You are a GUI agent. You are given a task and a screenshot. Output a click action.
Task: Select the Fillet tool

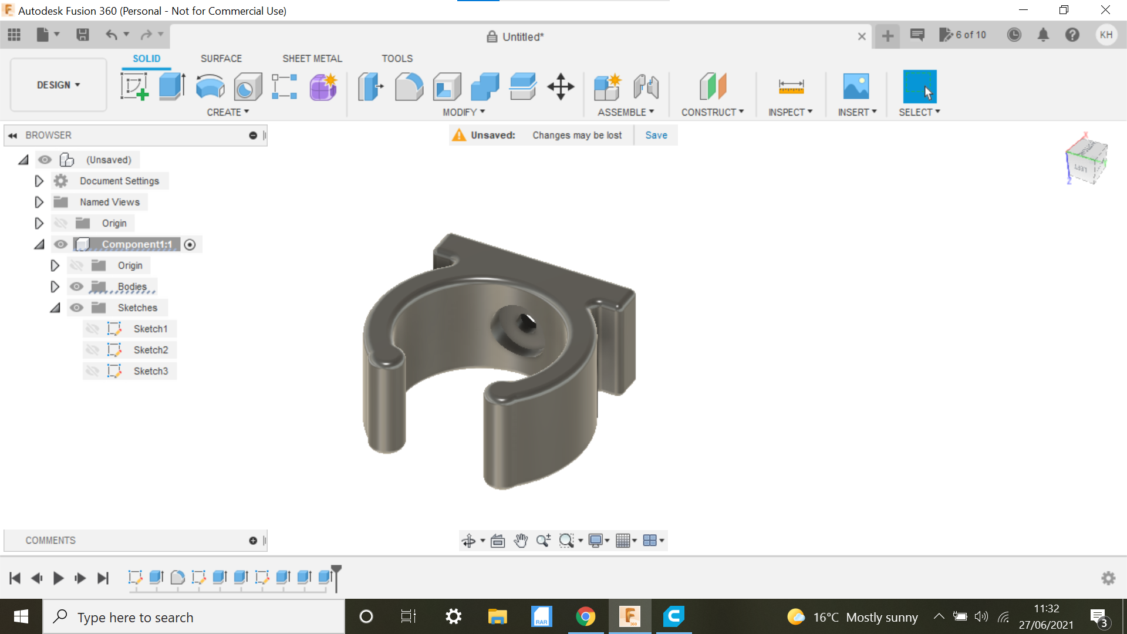click(409, 87)
